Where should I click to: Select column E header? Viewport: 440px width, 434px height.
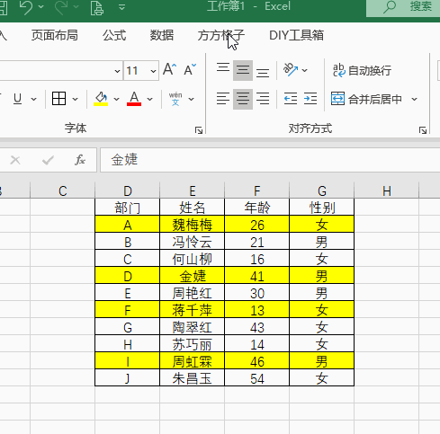[193, 190]
